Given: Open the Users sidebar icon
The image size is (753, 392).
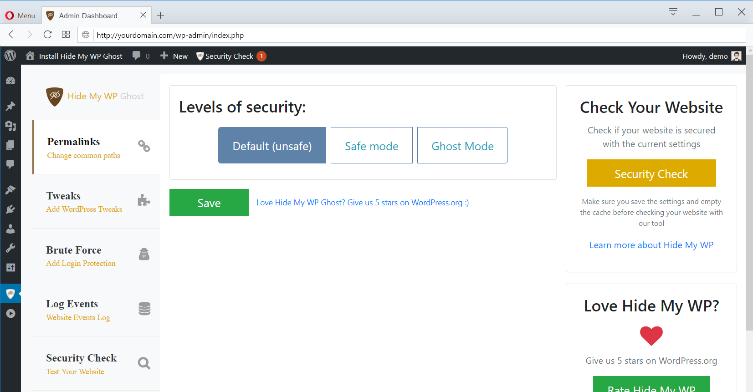Looking at the screenshot, I should click(x=10, y=229).
